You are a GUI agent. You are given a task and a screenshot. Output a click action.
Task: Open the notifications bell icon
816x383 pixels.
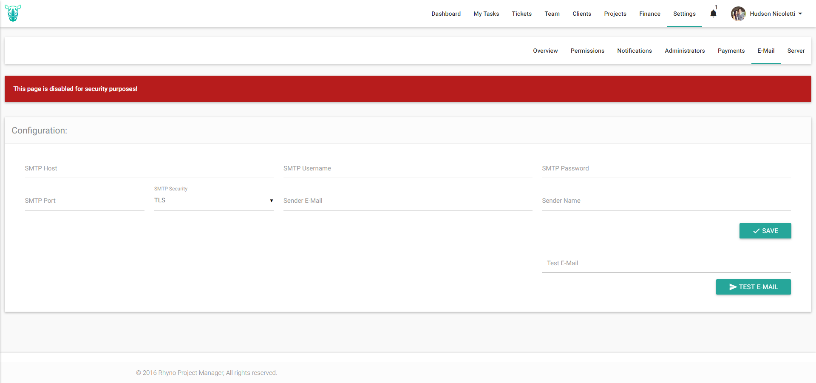(x=713, y=14)
